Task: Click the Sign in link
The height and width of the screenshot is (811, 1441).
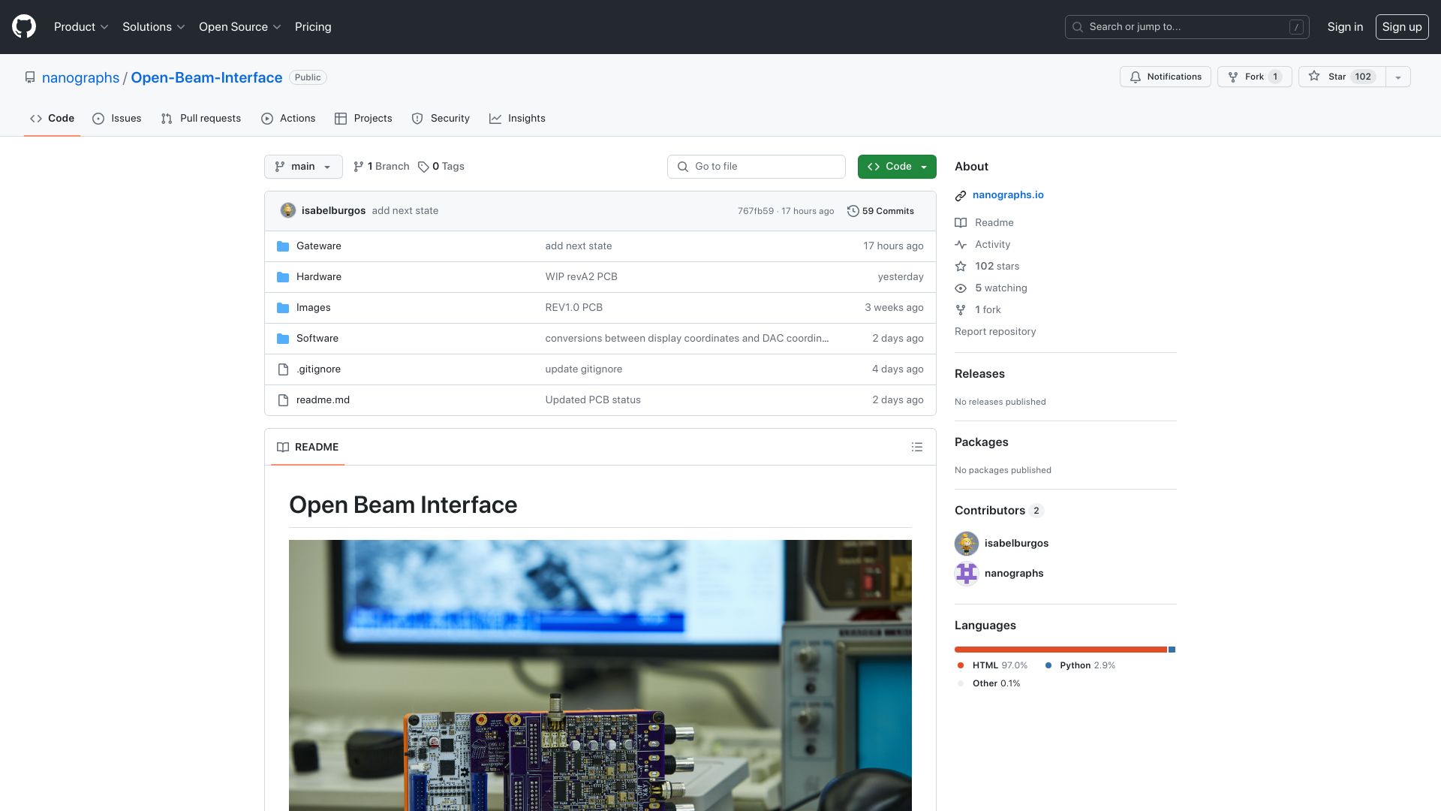Action: click(x=1345, y=27)
